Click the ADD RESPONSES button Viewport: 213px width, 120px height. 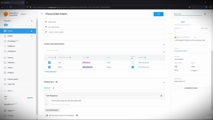pyautogui.click(x=52, y=110)
